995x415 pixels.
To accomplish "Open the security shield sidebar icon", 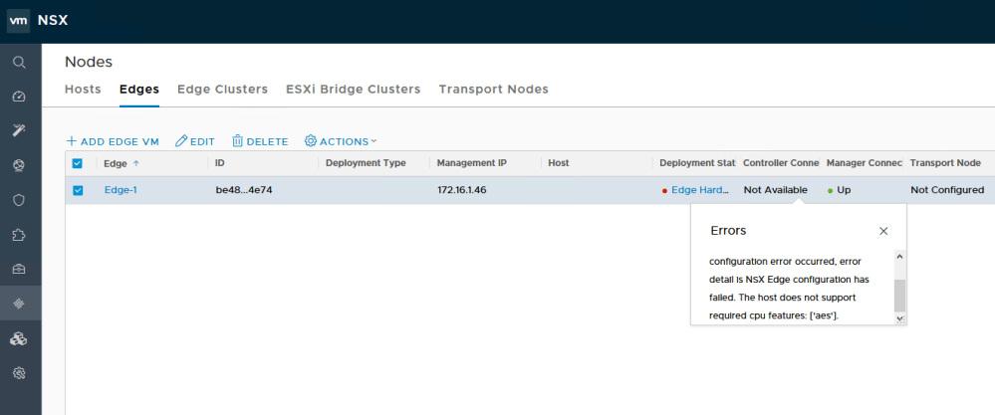I will (x=19, y=200).
